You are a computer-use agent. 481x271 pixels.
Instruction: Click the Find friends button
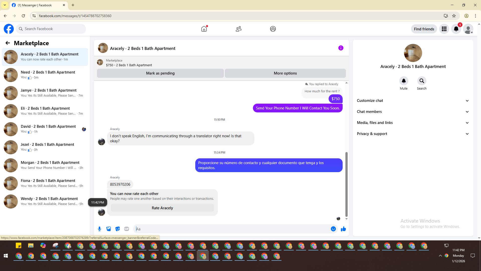tap(424, 29)
